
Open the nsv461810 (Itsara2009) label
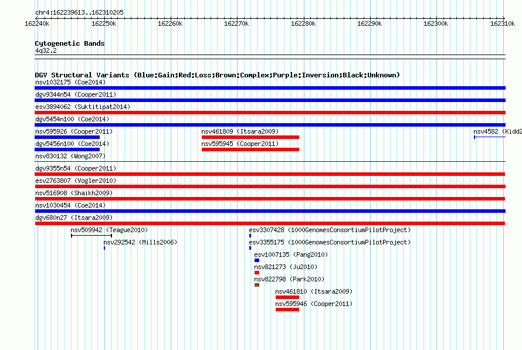[314, 291]
